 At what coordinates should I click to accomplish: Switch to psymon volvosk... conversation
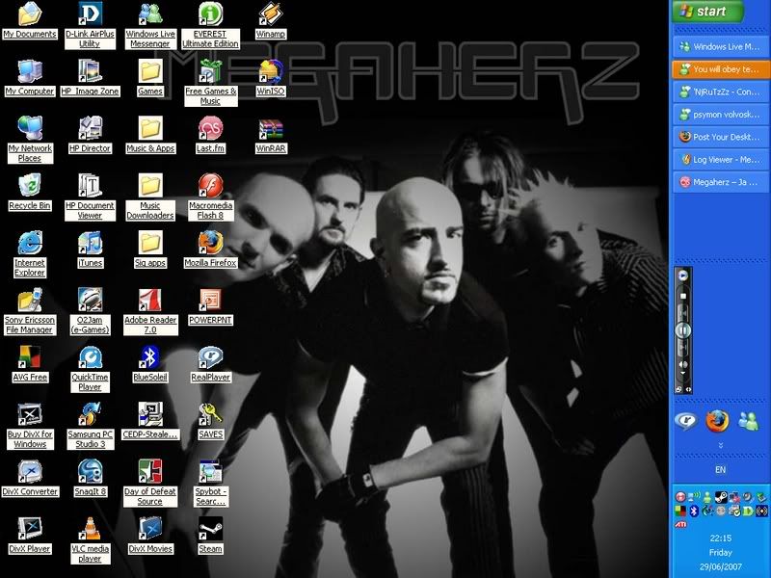point(720,115)
